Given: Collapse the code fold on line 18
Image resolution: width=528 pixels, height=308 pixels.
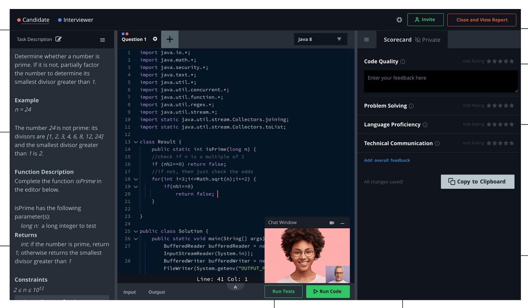Looking at the screenshot, I should (135, 179).
